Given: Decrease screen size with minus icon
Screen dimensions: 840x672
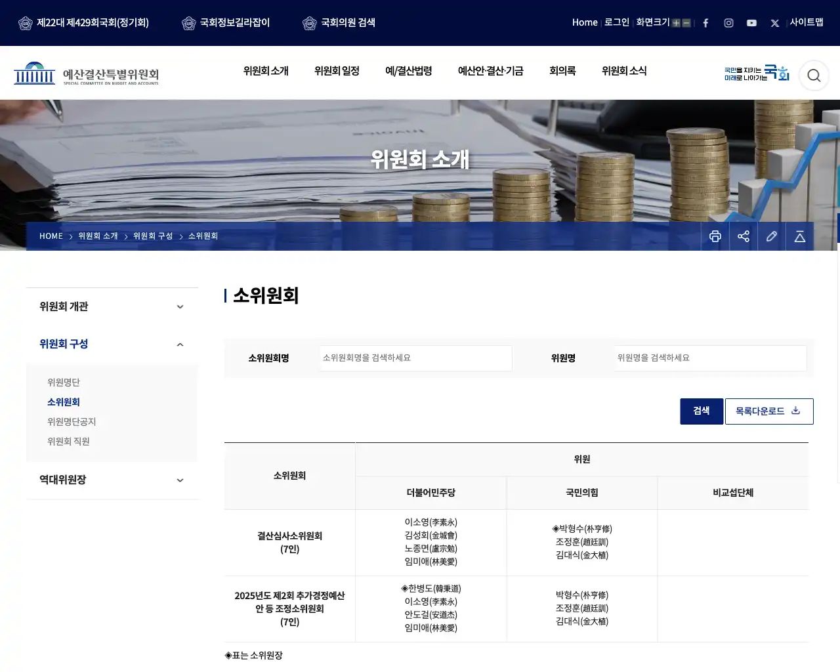Looking at the screenshot, I should [686, 23].
